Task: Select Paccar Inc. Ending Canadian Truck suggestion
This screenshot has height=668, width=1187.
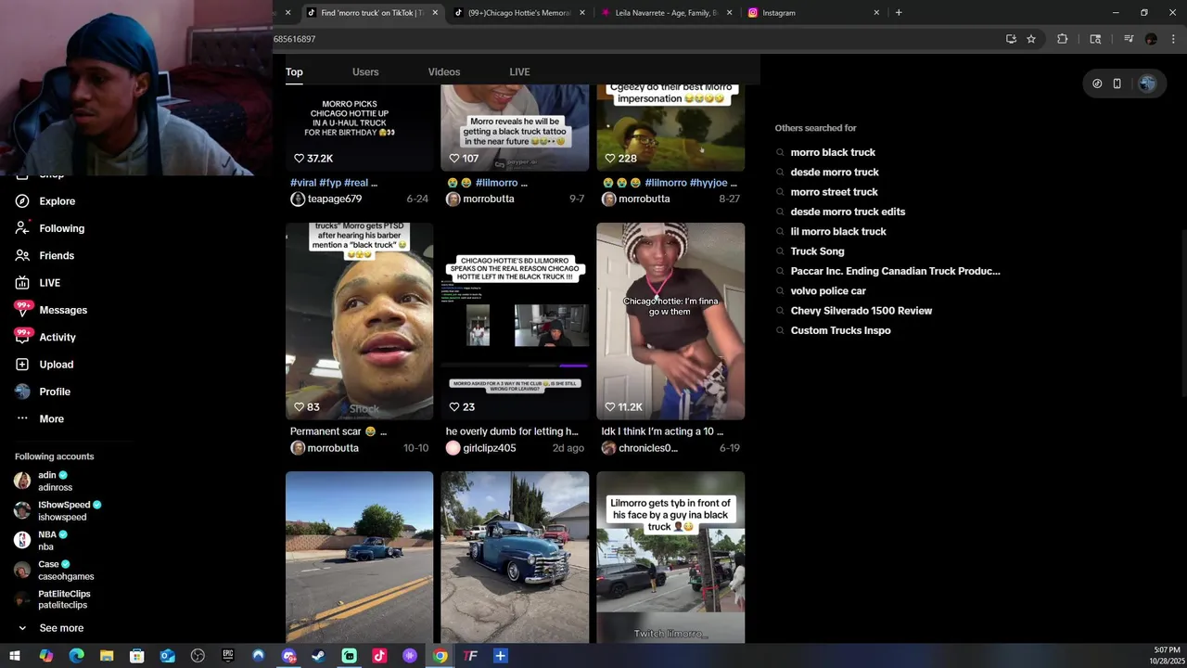Action: click(x=895, y=271)
